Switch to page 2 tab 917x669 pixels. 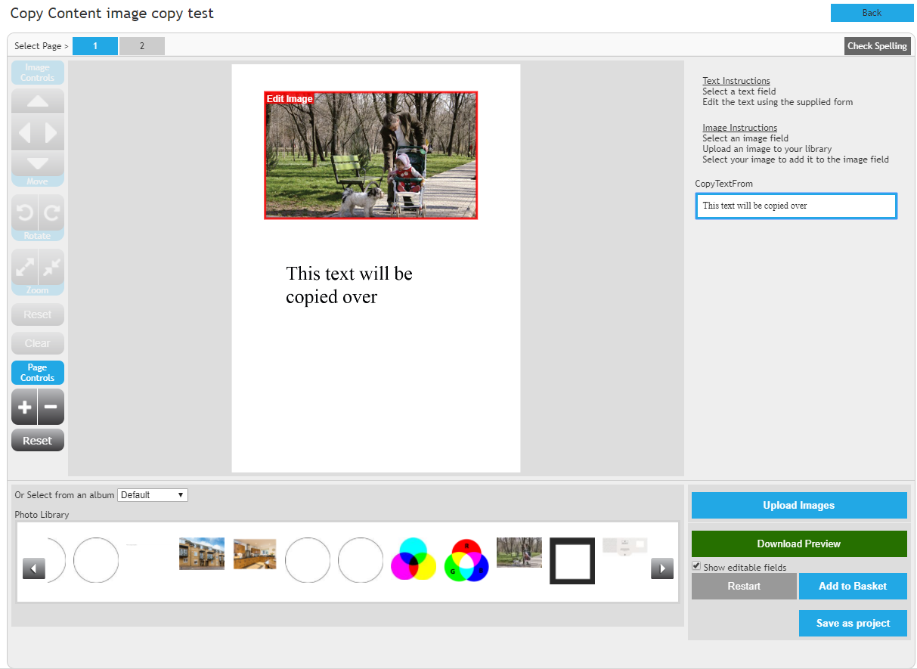tap(141, 45)
